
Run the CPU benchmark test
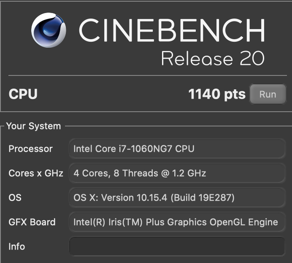pyautogui.click(x=268, y=94)
